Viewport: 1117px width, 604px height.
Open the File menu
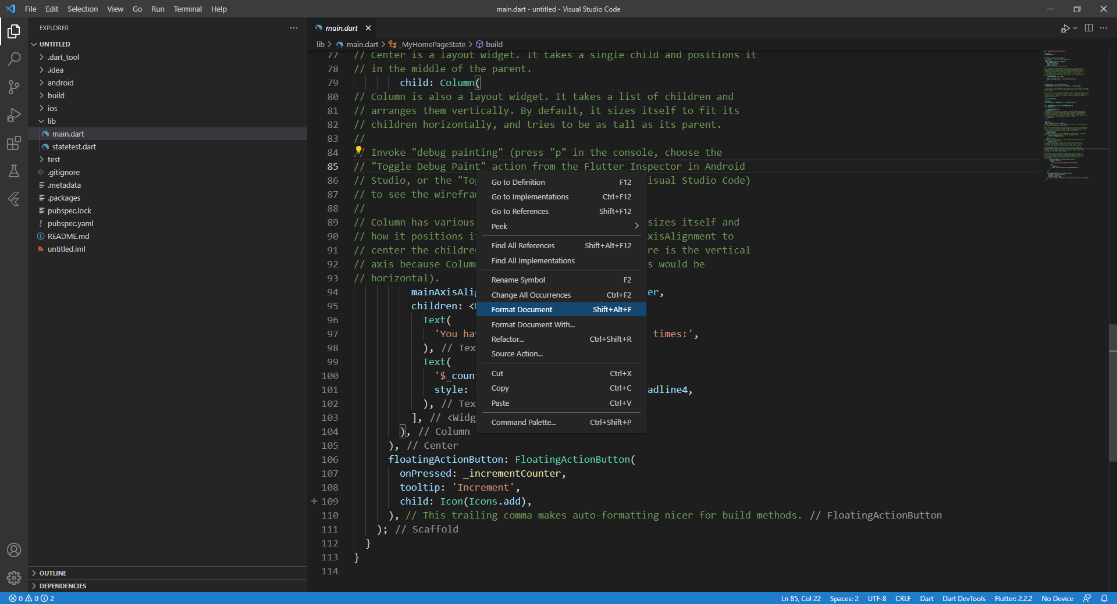click(31, 9)
